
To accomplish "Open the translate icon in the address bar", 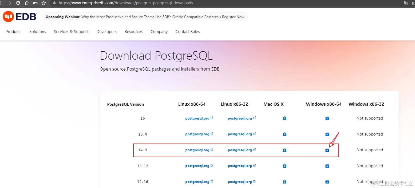I will point(406,3).
